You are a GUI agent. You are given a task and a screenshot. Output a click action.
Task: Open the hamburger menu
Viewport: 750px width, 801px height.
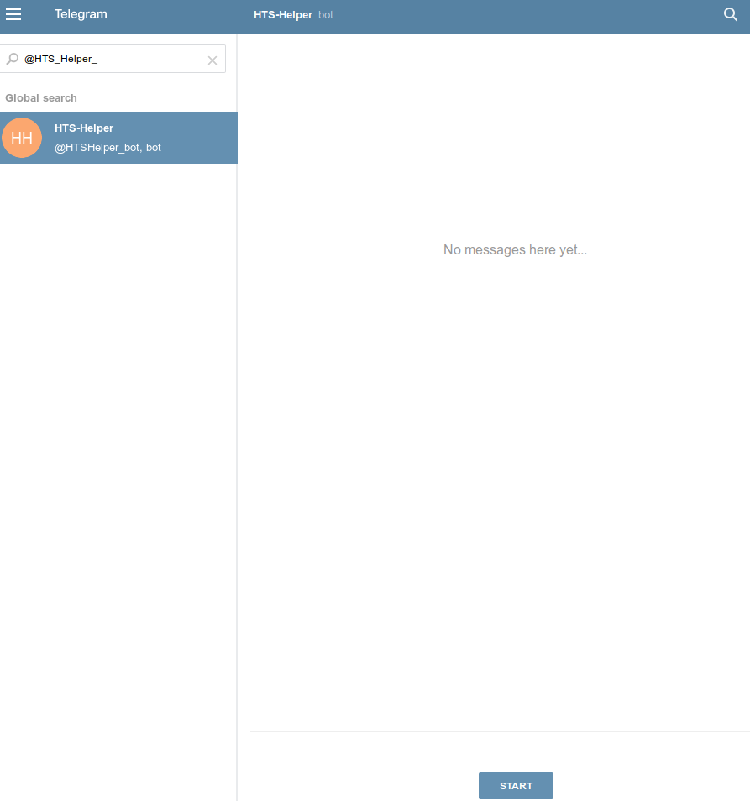(x=13, y=13)
